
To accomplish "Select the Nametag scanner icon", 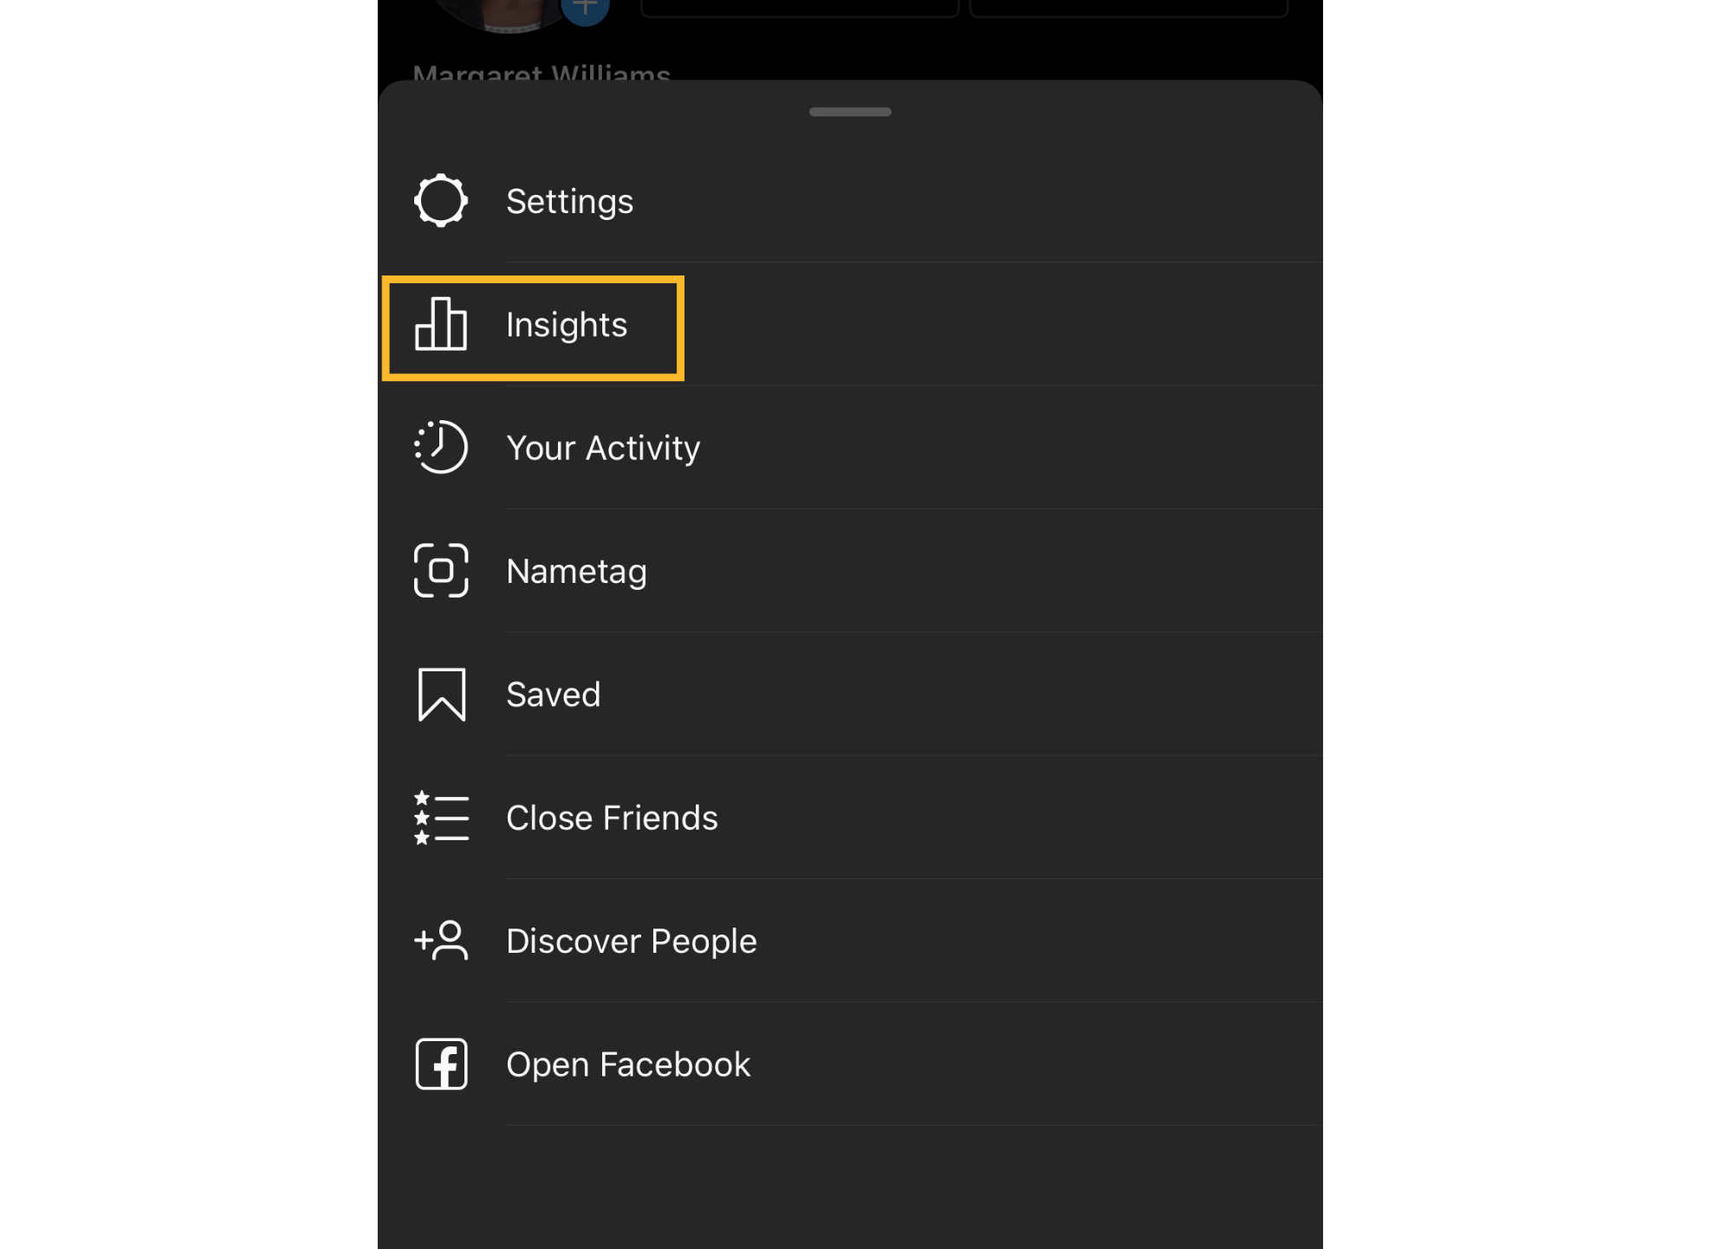I will click(x=441, y=571).
